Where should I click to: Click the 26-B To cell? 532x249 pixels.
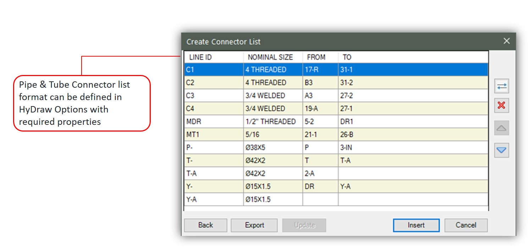pos(413,134)
